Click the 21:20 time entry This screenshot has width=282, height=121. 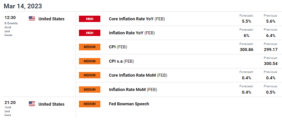10,103
